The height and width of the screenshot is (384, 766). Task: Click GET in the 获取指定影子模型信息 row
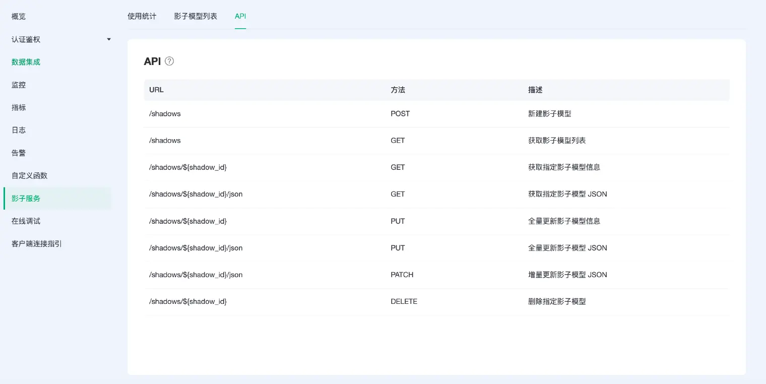point(398,167)
